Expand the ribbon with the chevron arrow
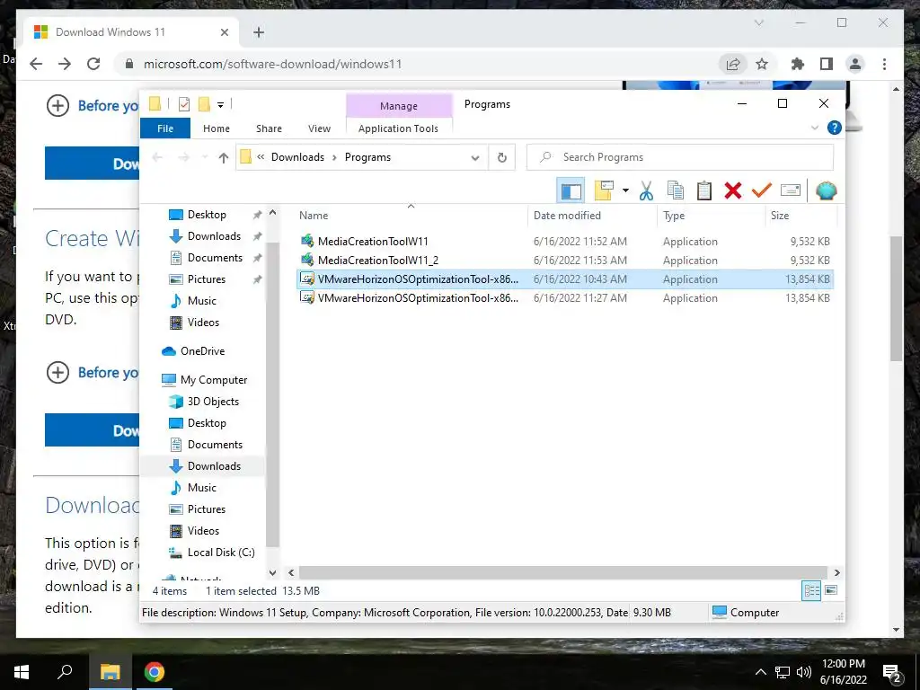920x690 pixels. click(x=814, y=128)
